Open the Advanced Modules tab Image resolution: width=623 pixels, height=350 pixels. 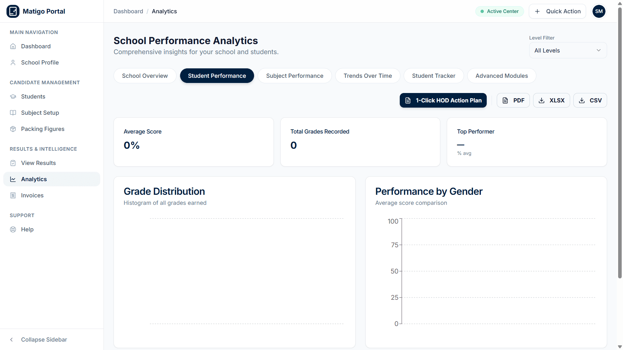click(x=502, y=76)
